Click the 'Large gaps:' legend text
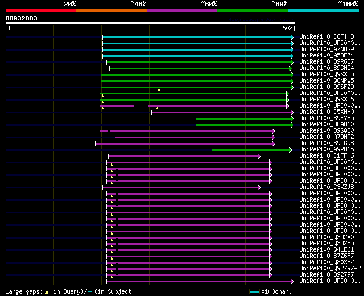This screenshot has height=296, width=364. pos(24,292)
